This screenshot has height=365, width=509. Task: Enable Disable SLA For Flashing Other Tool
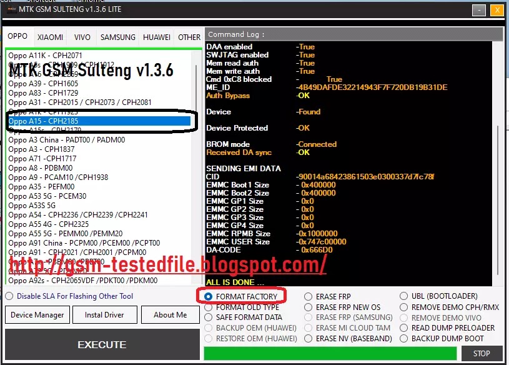[69, 296]
